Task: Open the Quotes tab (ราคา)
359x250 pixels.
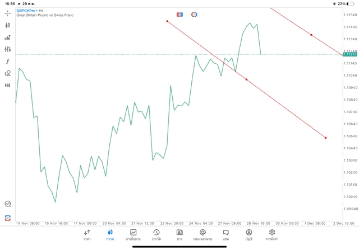Action: (87, 234)
